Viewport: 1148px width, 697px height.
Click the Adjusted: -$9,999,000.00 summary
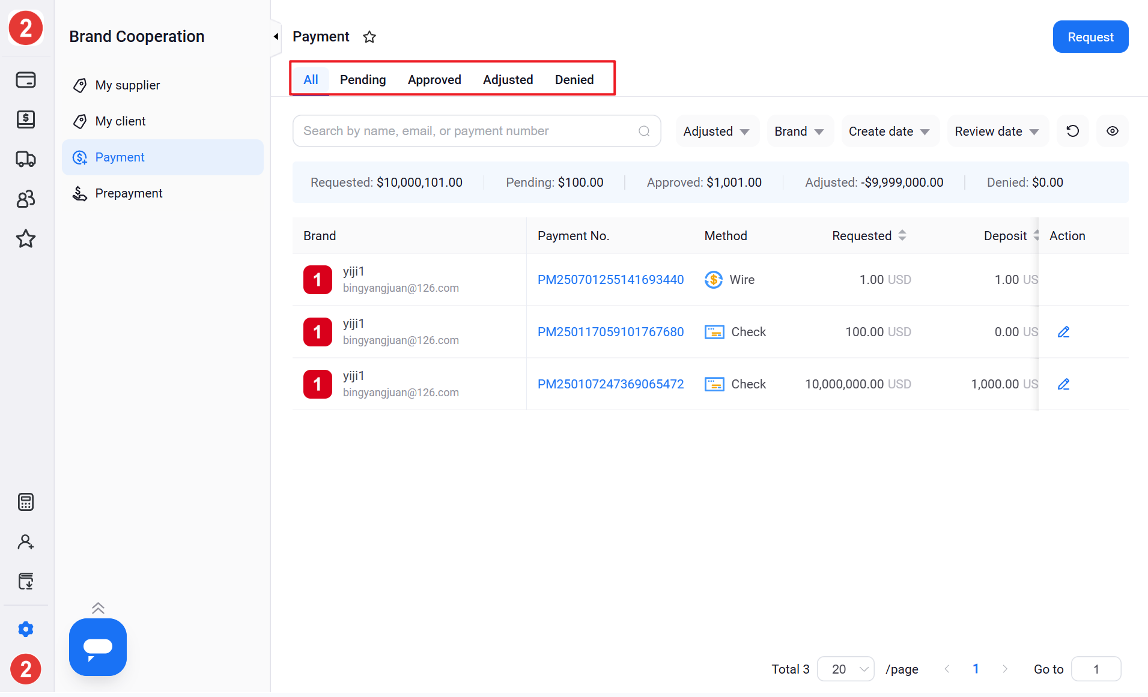[874, 183]
